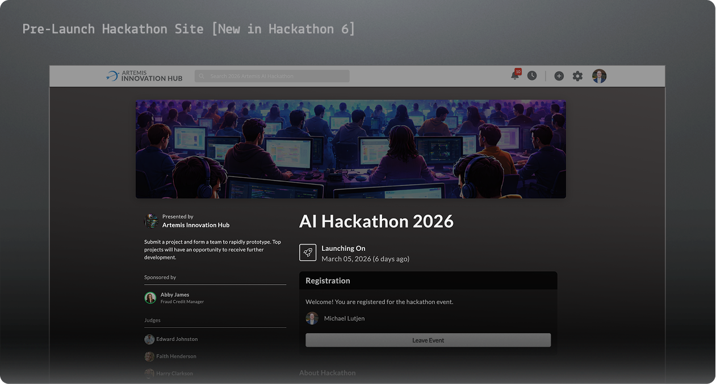Click the Presented by event thumbnail icon
This screenshot has height=384, width=716.
[x=150, y=220]
